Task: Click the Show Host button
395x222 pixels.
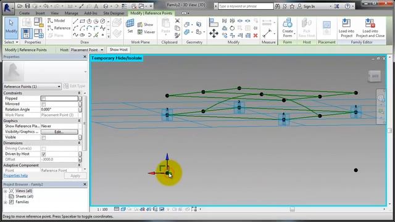Action: point(118,50)
